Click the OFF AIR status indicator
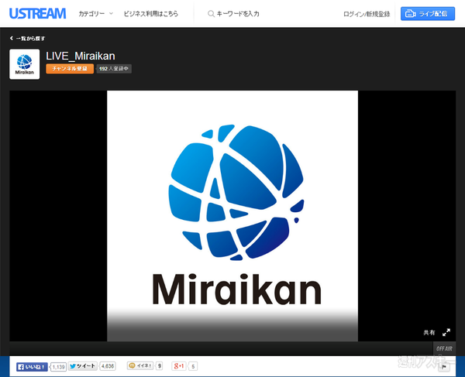Image resolution: width=465 pixels, height=377 pixels. (x=444, y=348)
